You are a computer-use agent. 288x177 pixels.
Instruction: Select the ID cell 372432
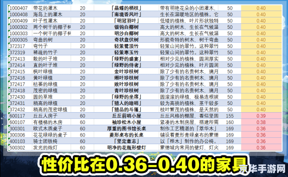pos(17,109)
